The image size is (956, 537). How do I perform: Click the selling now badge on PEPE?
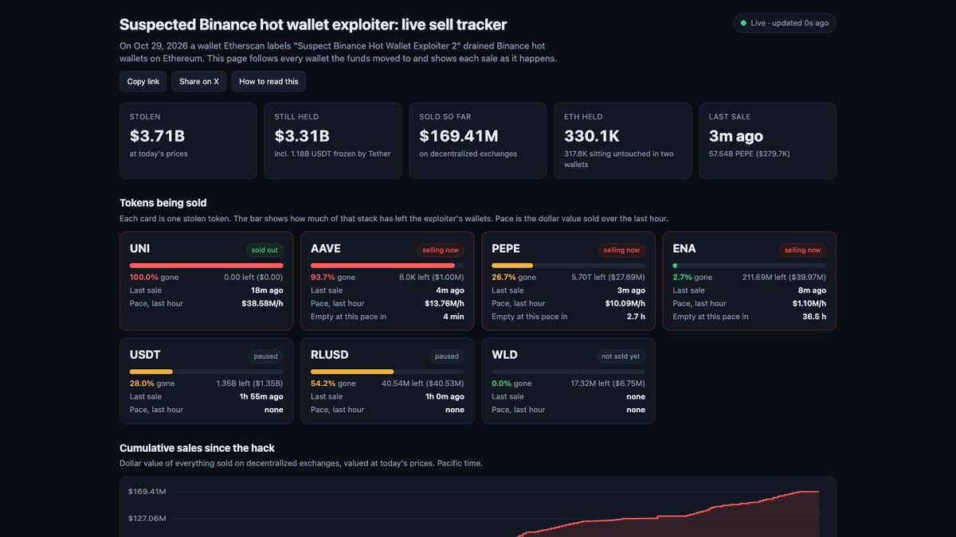[621, 250]
